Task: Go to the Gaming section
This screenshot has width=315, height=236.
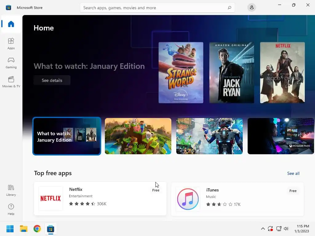Action: click(x=11, y=63)
